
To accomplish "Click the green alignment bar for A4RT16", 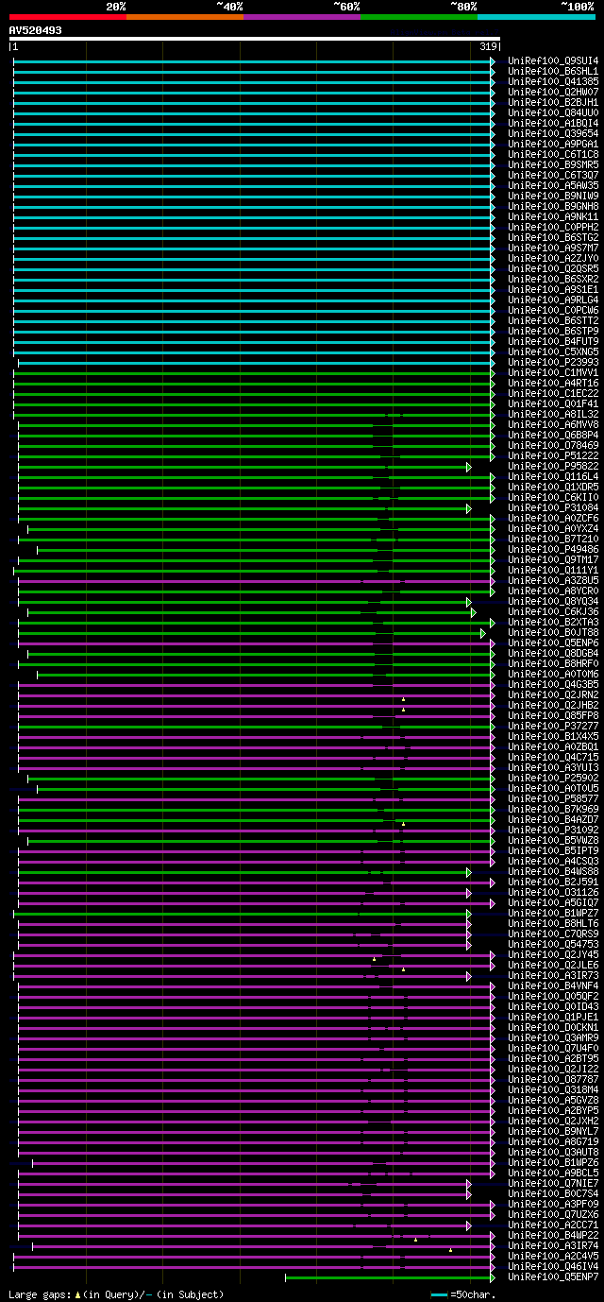I will (x=252, y=384).
